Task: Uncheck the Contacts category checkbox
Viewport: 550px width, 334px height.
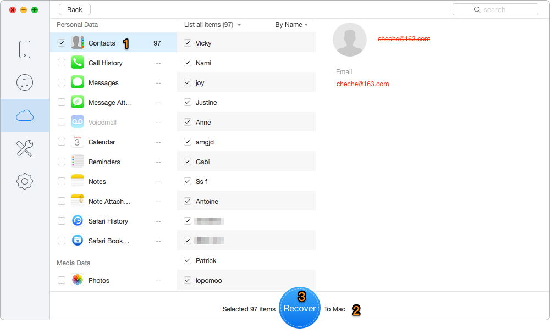Action: (x=62, y=43)
